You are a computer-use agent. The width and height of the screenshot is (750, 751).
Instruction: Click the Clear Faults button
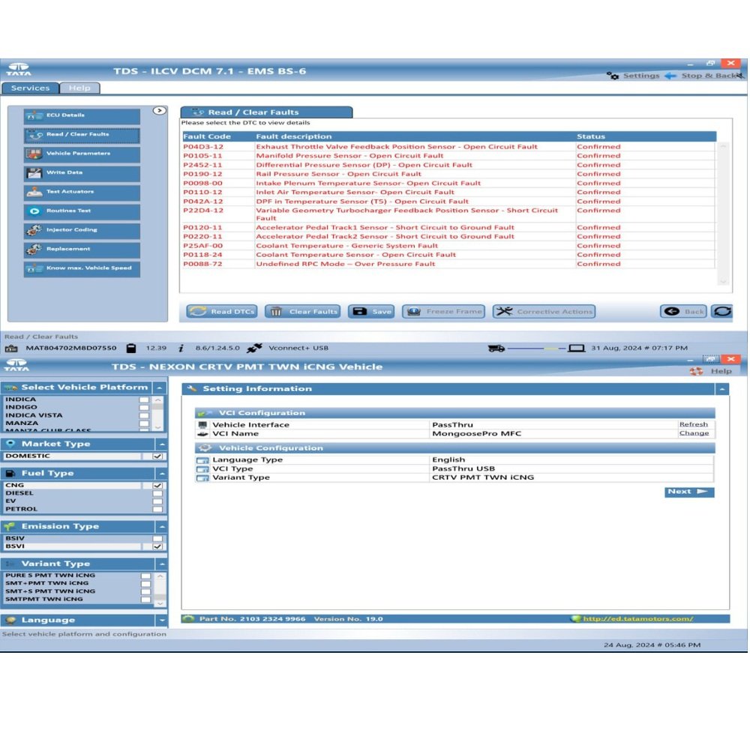click(x=302, y=312)
